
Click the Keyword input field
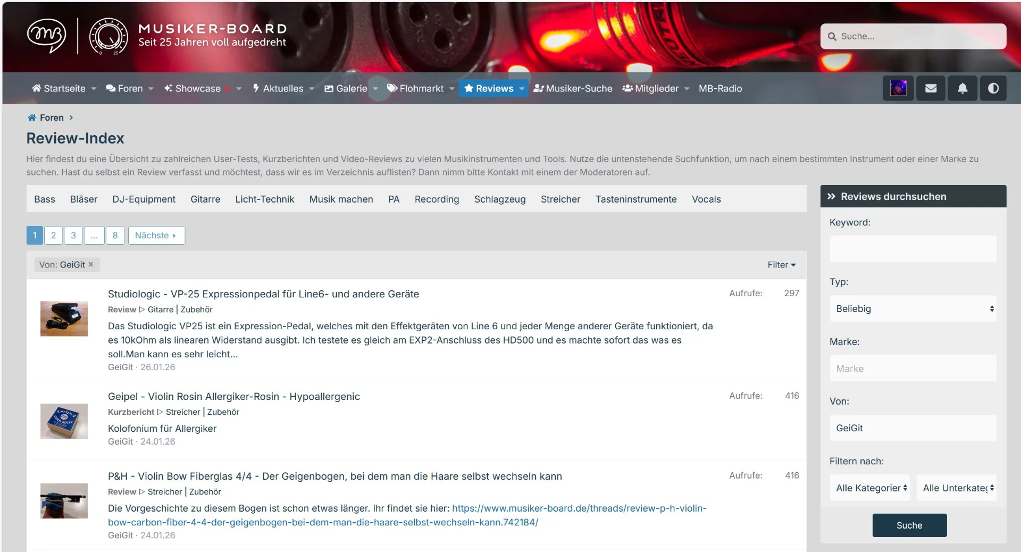coord(913,248)
